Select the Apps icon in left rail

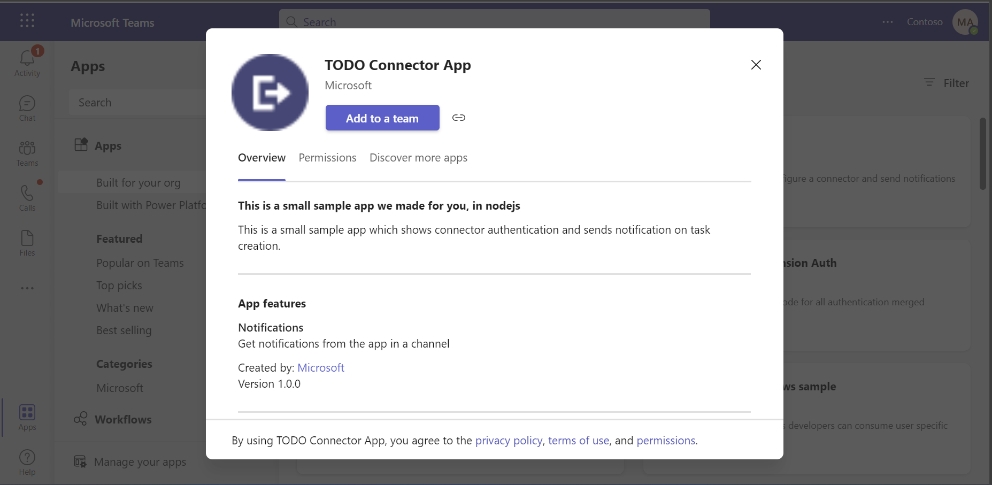[27, 412]
